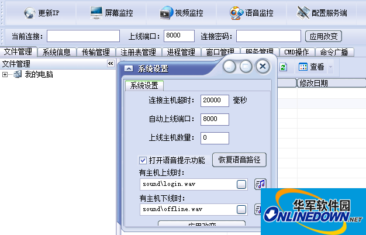Go to 注册表管理 tab
Screen dimensions: 366x235
pos(138,52)
